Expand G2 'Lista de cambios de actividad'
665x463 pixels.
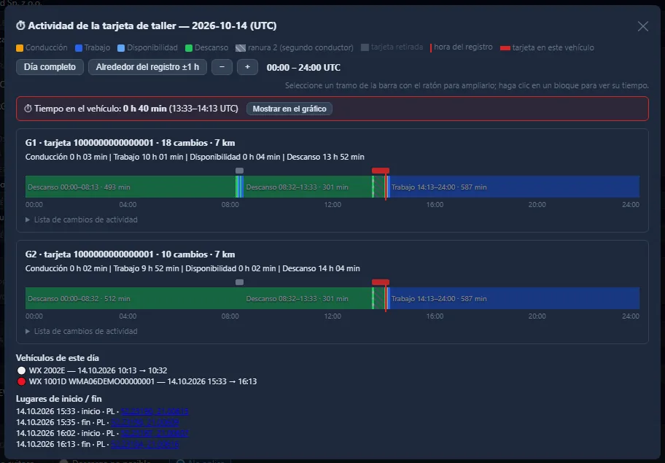pyautogui.click(x=82, y=331)
